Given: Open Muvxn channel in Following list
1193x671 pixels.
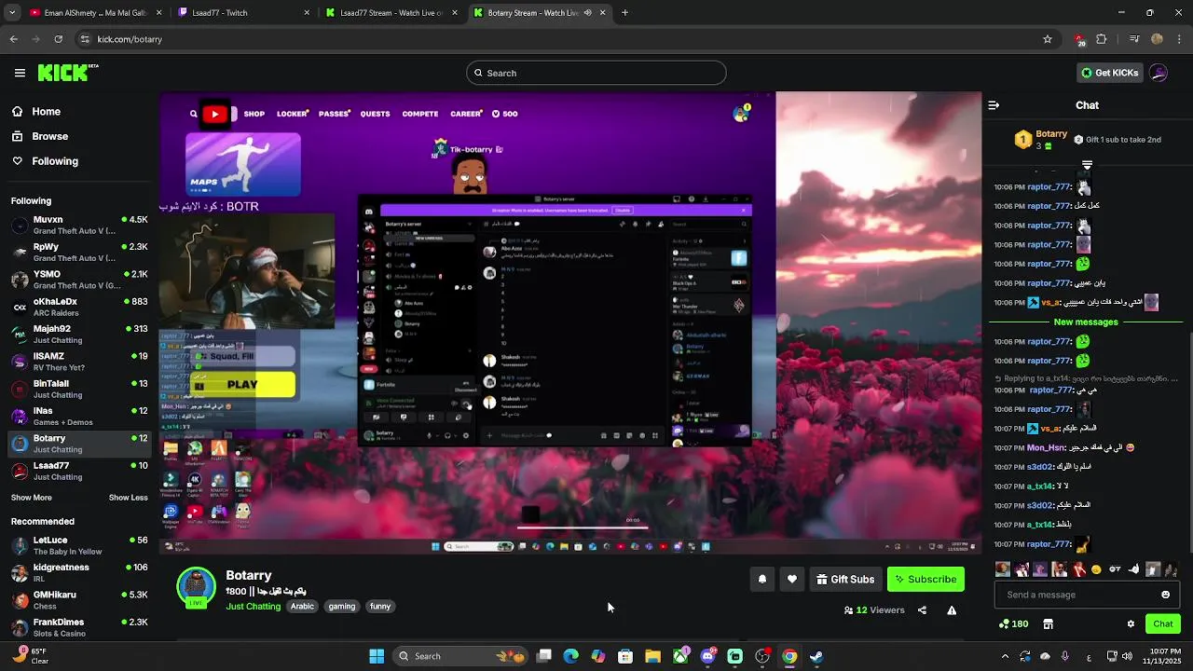Looking at the screenshot, I should 79,225.
